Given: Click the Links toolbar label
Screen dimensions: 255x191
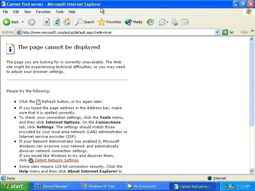Looking at the screenshot, I should pos(244,32).
